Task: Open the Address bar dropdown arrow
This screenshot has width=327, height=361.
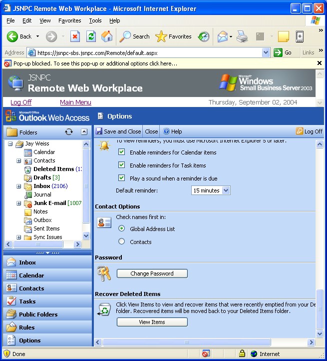Action: [266, 52]
